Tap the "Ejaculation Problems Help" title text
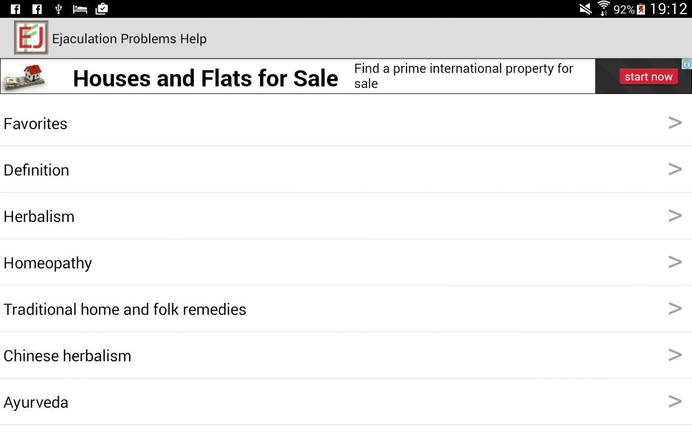 129,39
